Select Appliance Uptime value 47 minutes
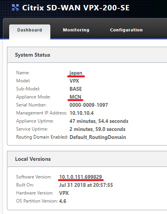Viewport: 167px width, 214px height. click(99, 121)
